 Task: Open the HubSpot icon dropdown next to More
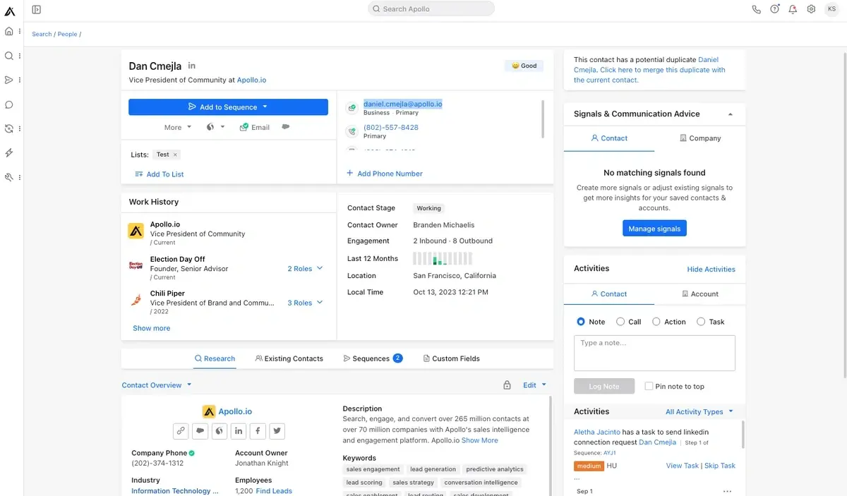click(x=215, y=127)
